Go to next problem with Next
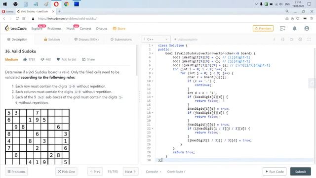 click(130, 172)
